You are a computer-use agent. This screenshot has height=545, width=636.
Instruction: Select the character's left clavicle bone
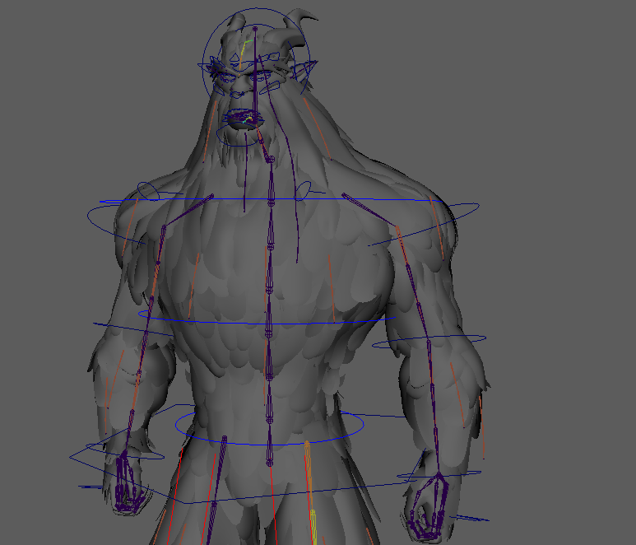[367, 209]
